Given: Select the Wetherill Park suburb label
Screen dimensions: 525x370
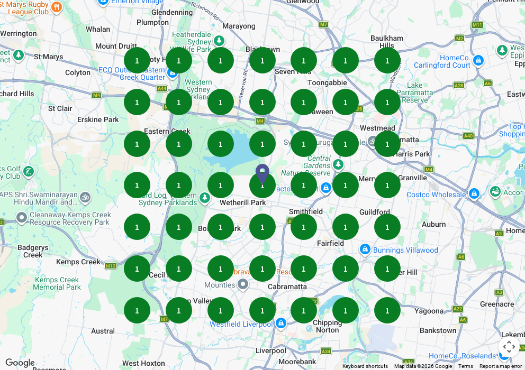Looking at the screenshot, I should [243, 202].
